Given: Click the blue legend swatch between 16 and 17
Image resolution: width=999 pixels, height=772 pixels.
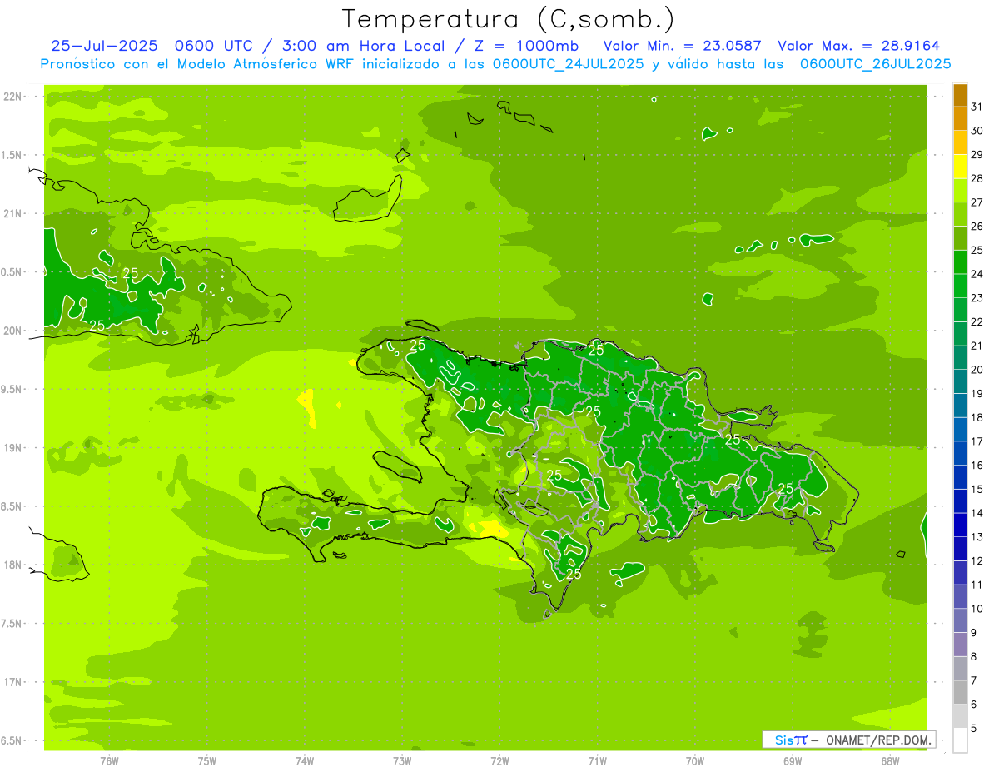Looking at the screenshot, I should point(960,453).
